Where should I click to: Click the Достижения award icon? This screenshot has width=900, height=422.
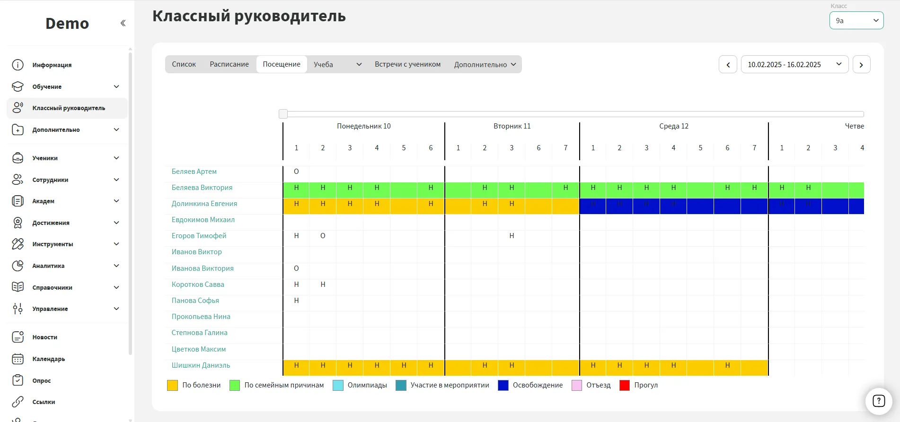click(18, 223)
